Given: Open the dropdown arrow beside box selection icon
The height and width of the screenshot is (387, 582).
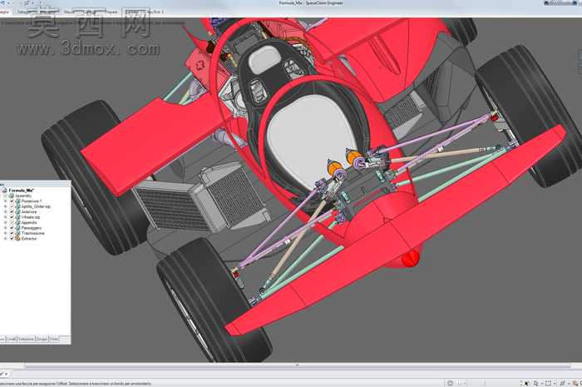Looking at the screenshot, I should click(x=555, y=384).
